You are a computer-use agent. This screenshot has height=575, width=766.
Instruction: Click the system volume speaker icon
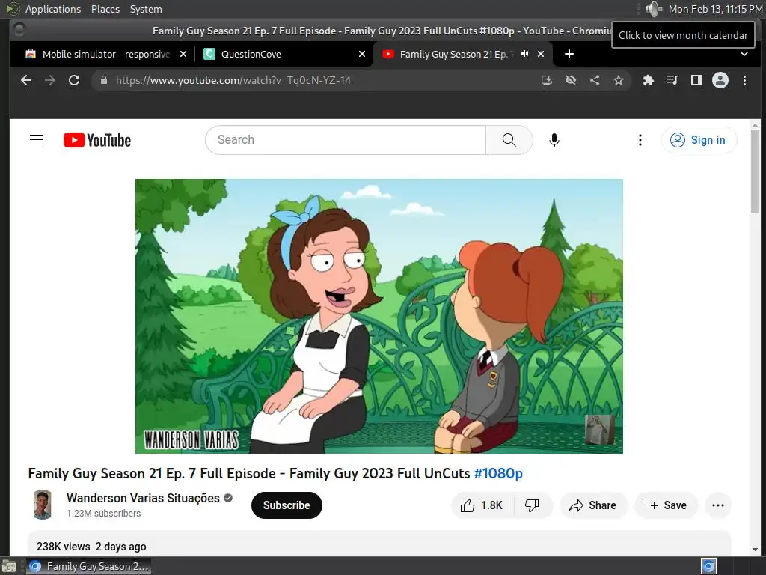(653, 9)
